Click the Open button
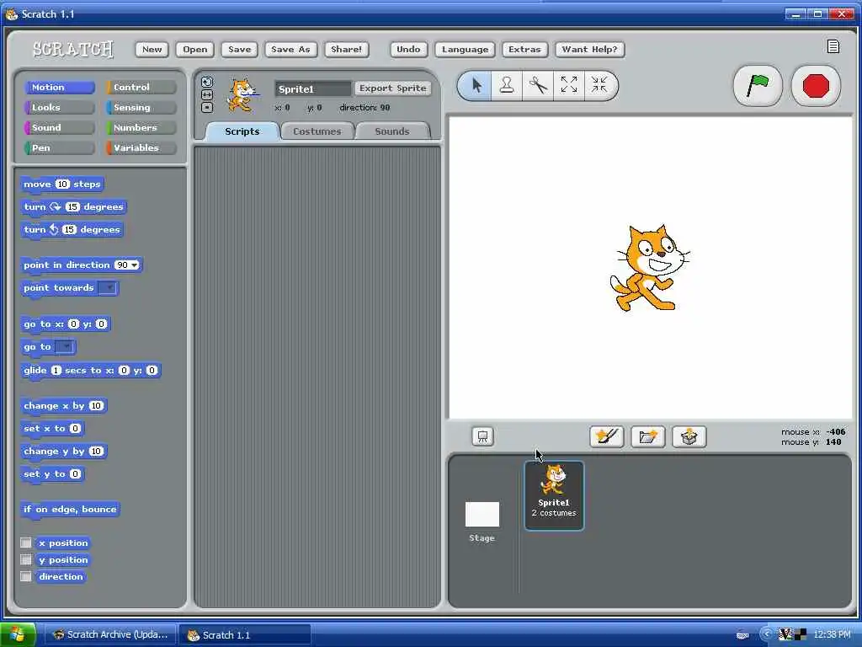Screen dimensions: 862x647 pyautogui.click(x=194, y=50)
